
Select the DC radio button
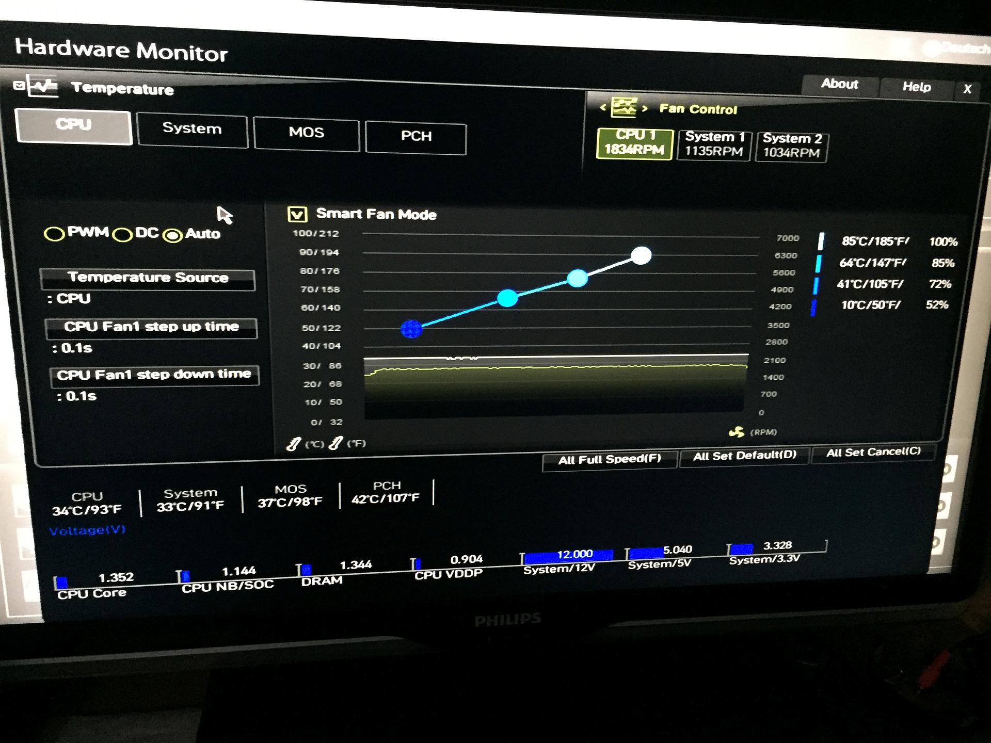[122, 235]
